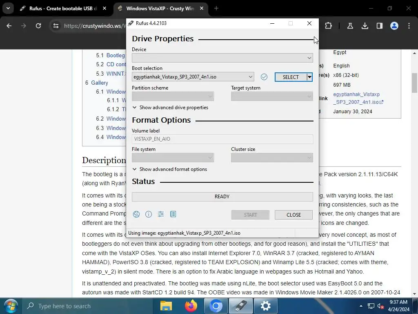This screenshot has width=418, height=314.
Task: Open Rufus language selection globe icon
Action: (x=136, y=214)
